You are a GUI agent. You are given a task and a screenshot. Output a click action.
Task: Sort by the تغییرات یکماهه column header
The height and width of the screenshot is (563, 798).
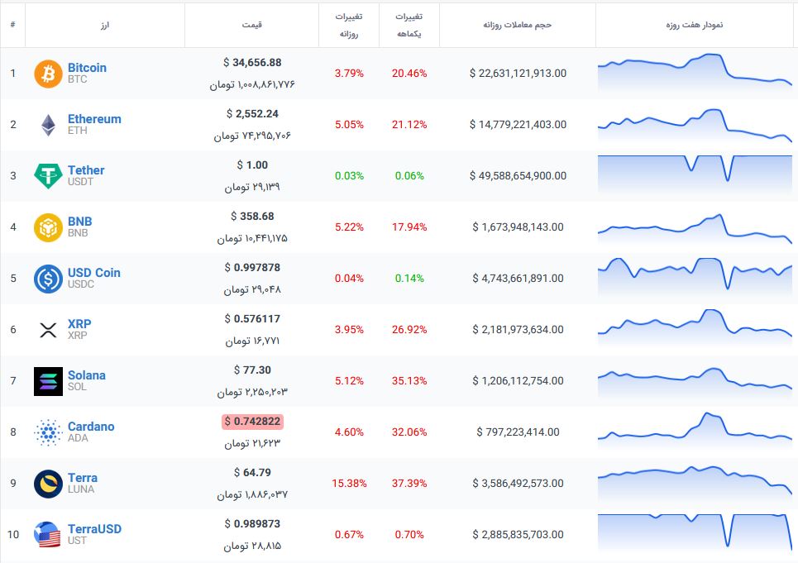[x=409, y=25]
